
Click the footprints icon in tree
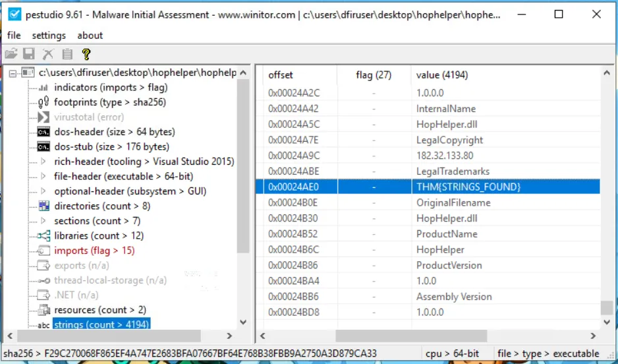43,102
